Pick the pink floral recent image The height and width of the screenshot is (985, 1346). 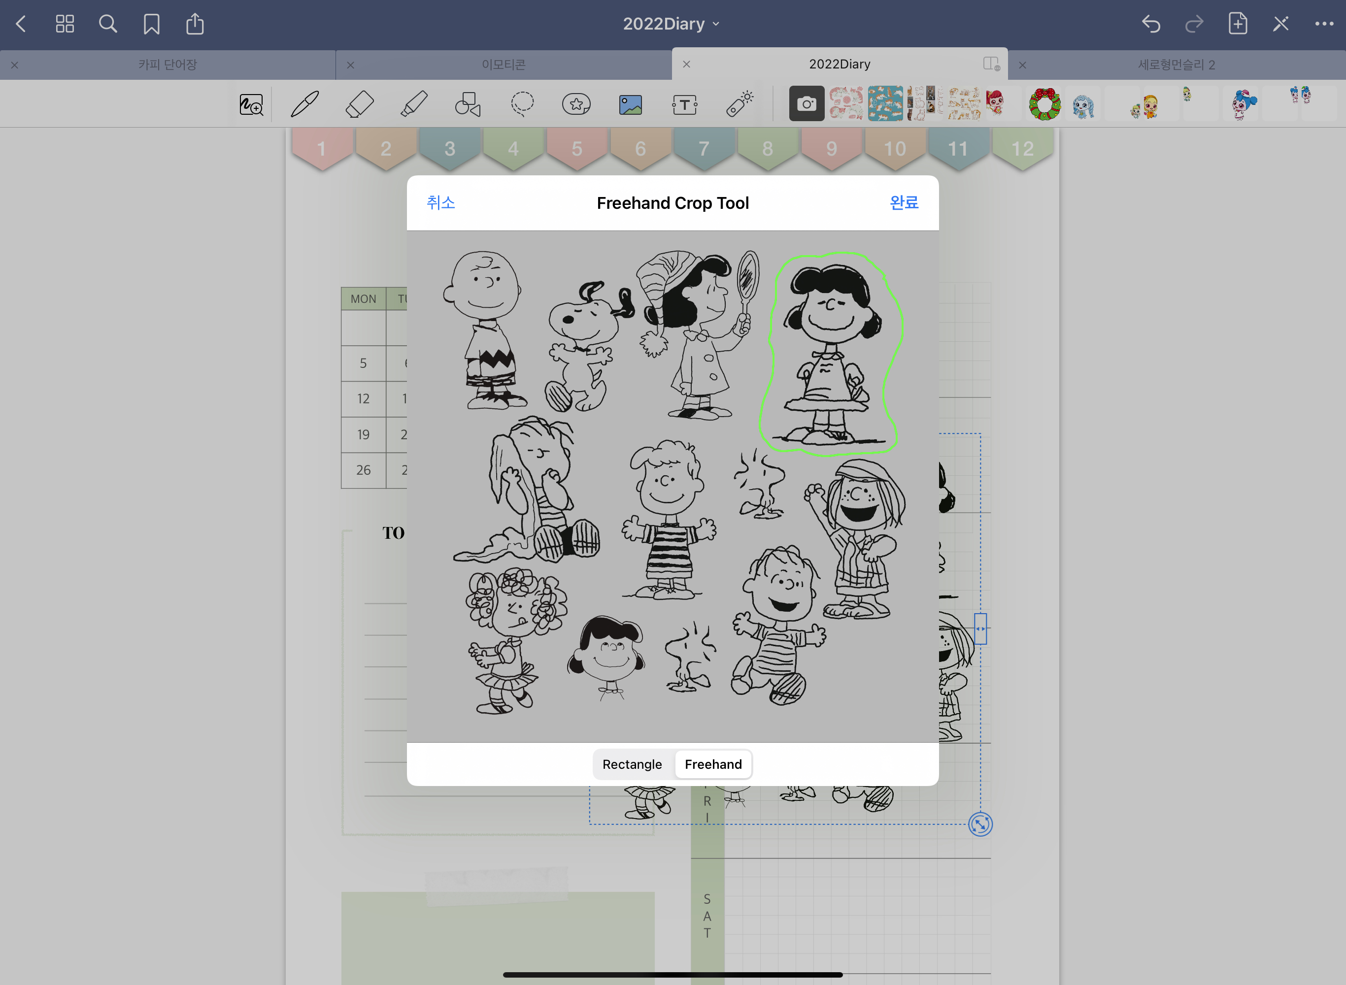tap(845, 104)
